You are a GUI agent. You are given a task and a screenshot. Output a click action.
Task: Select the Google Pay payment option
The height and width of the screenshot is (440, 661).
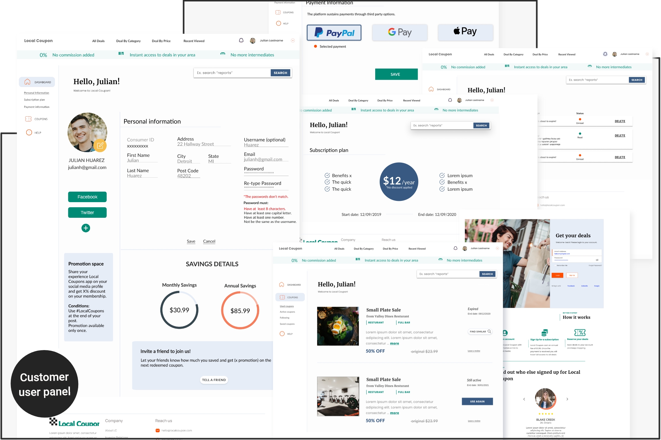[399, 33]
